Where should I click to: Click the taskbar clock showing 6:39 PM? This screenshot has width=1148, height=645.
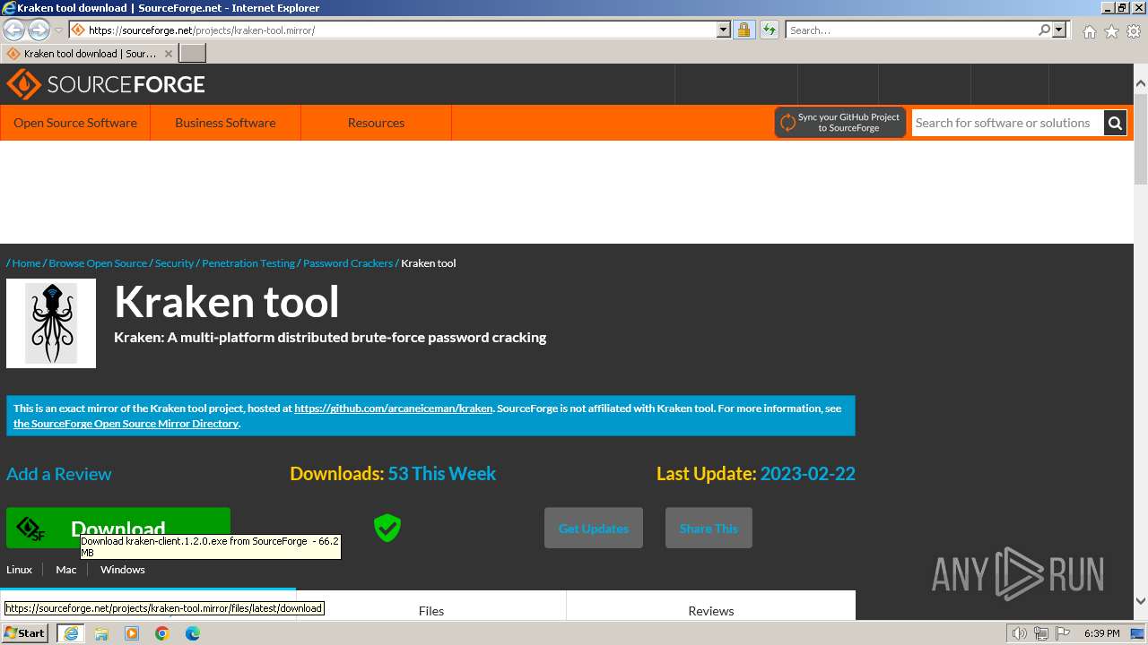1102,633
